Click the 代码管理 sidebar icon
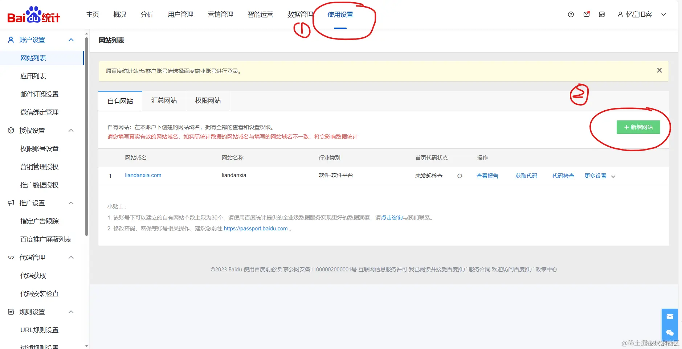The image size is (682, 349). point(11,257)
